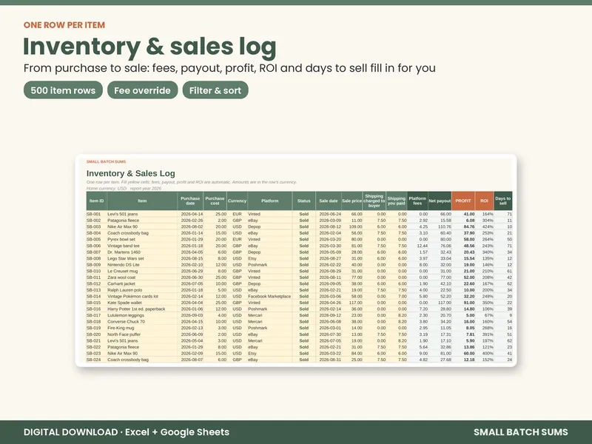592x444 pixels.
Task: Click the large "Inventory & sales log" headline
Action: (x=149, y=47)
